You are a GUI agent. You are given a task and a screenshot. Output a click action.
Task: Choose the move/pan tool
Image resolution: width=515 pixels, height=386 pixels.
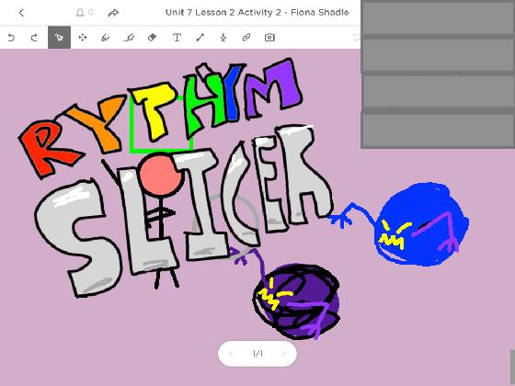coord(83,38)
